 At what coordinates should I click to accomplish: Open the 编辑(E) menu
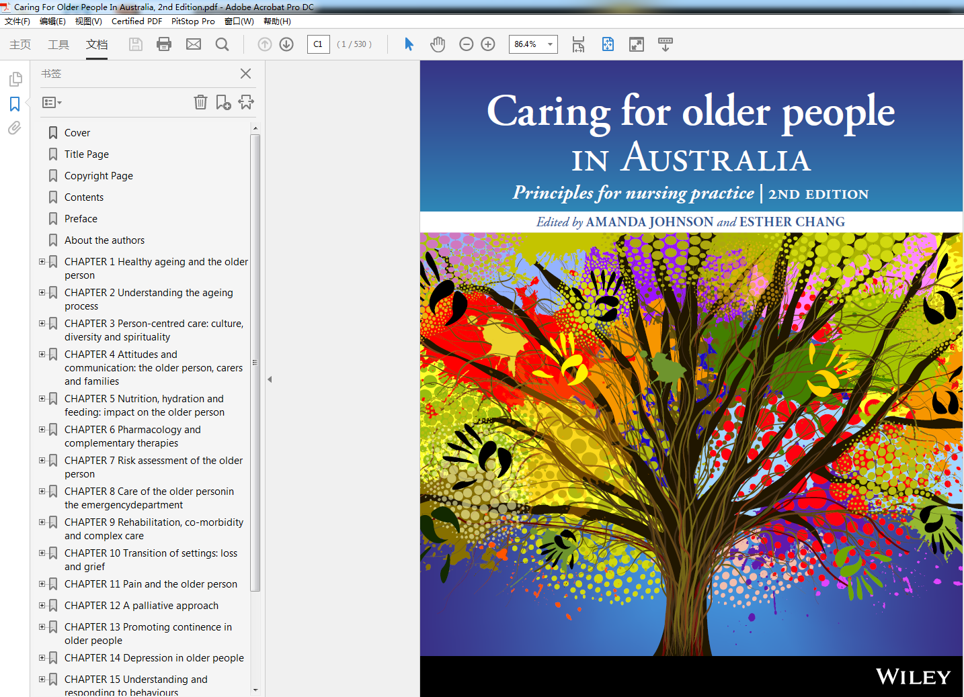[x=52, y=21]
